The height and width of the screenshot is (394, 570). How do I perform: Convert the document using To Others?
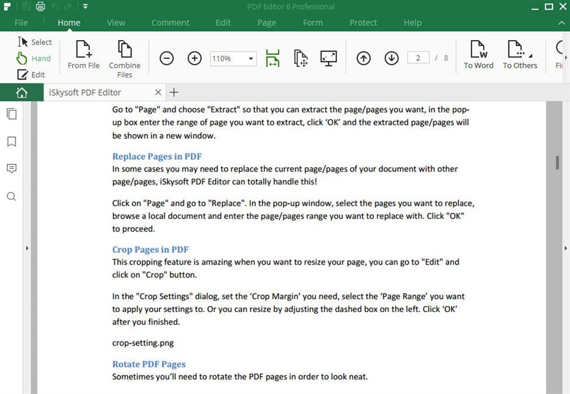520,56
